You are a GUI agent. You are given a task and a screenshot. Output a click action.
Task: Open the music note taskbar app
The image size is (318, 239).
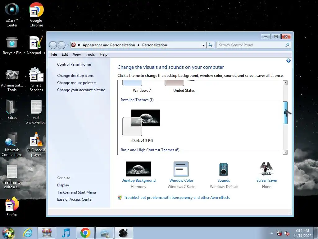pos(66,233)
